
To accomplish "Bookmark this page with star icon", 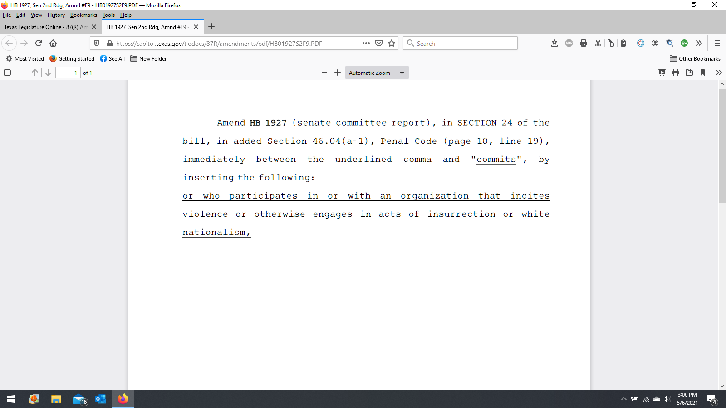I will click(x=392, y=43).
